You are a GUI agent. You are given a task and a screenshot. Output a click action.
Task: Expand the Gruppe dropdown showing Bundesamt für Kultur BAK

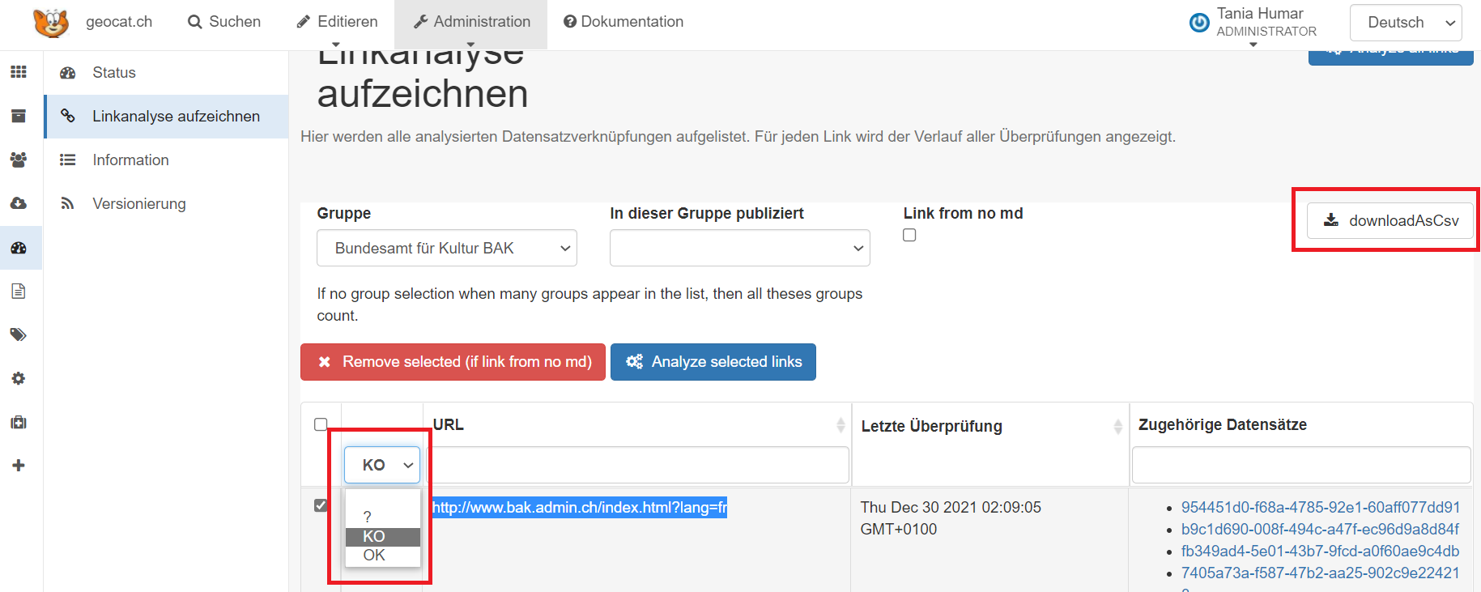click(x=446, y=248)
